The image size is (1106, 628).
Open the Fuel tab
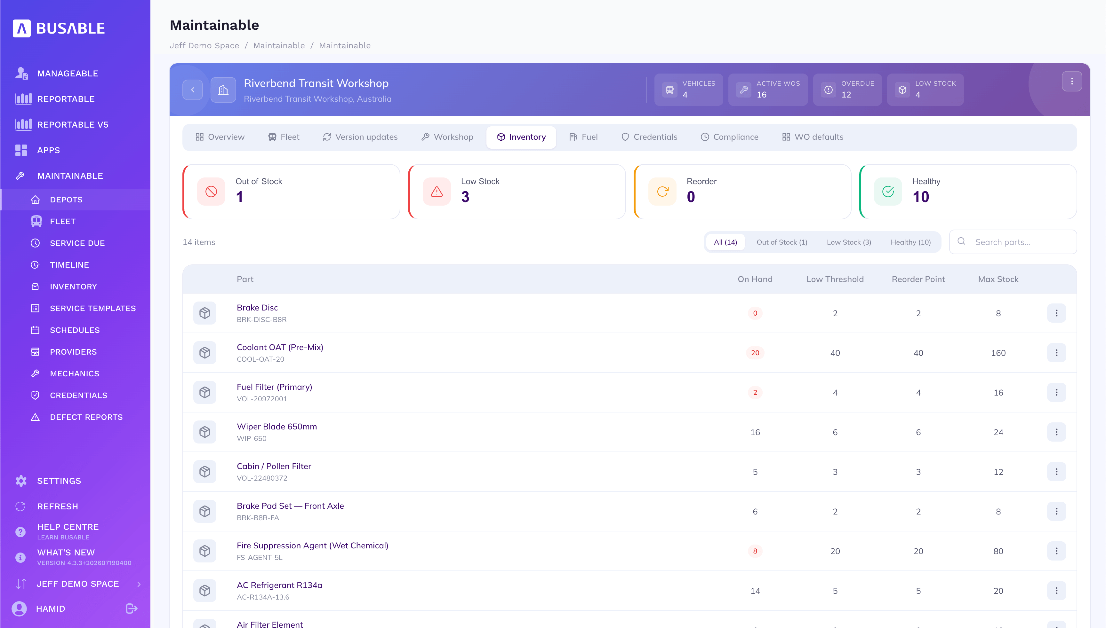pos(583,137)
